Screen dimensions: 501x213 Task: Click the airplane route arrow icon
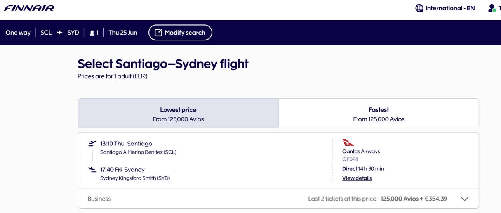coord(59,33)
